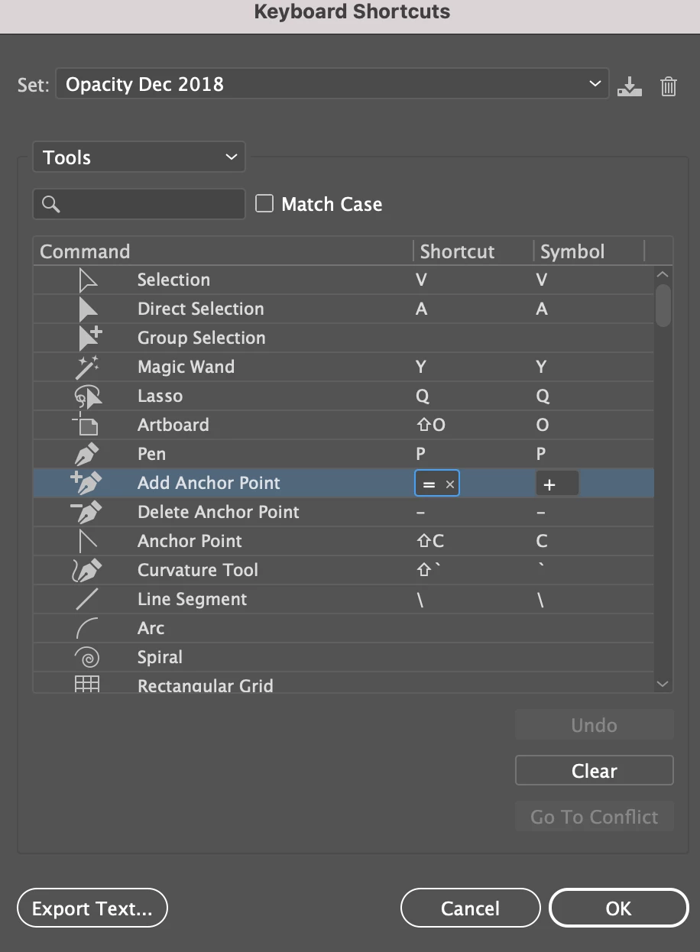
Task: Click the trash icon to delete set
Action: [x=669, y=86]
